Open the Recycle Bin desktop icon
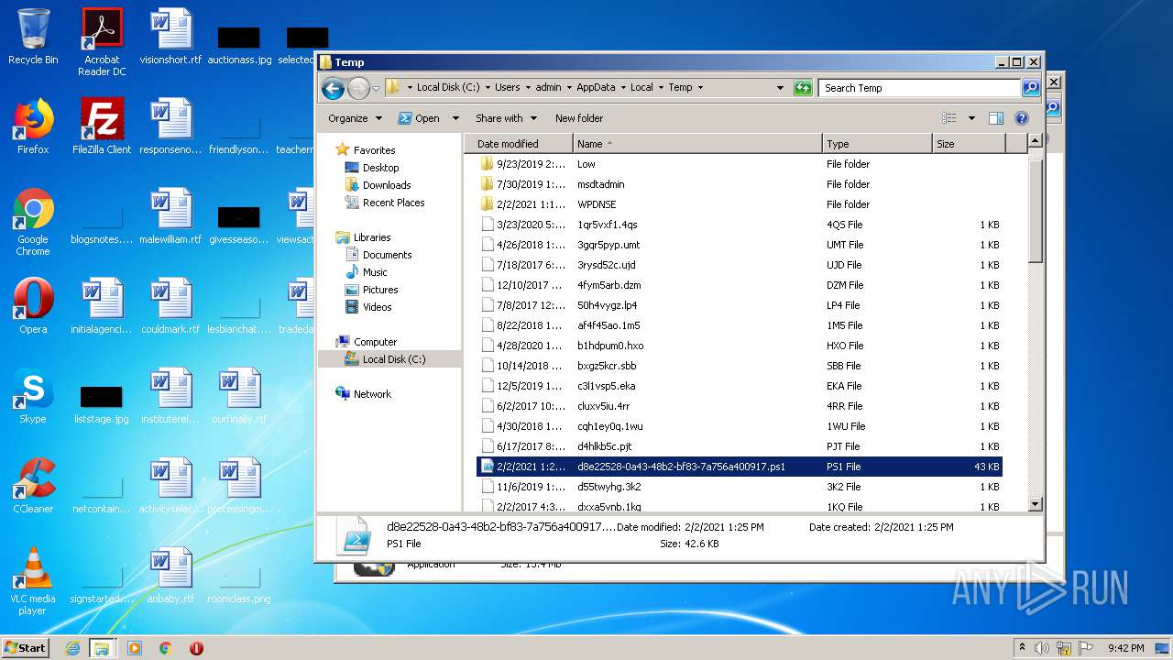 (x=33, y=37)
